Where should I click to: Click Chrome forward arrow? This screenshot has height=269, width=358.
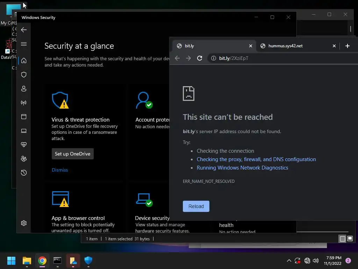pyautogui.click(x=188, y=58)
